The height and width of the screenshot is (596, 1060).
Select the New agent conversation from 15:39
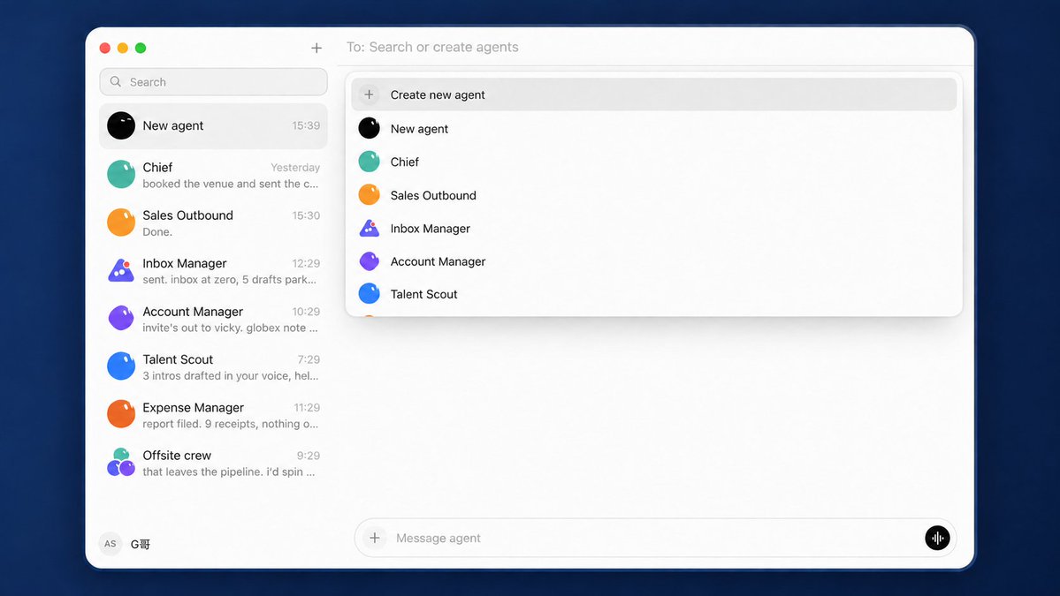[214, 126]
